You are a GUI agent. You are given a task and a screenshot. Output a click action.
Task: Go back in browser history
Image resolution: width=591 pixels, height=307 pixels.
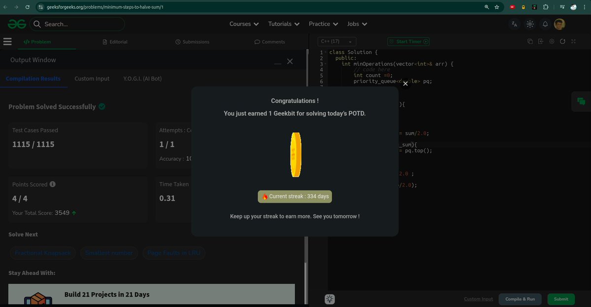(5, 7)
